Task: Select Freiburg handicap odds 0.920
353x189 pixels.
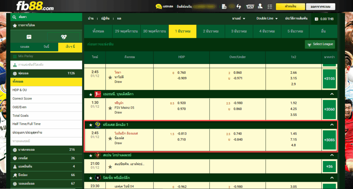Action: [181, 103]
